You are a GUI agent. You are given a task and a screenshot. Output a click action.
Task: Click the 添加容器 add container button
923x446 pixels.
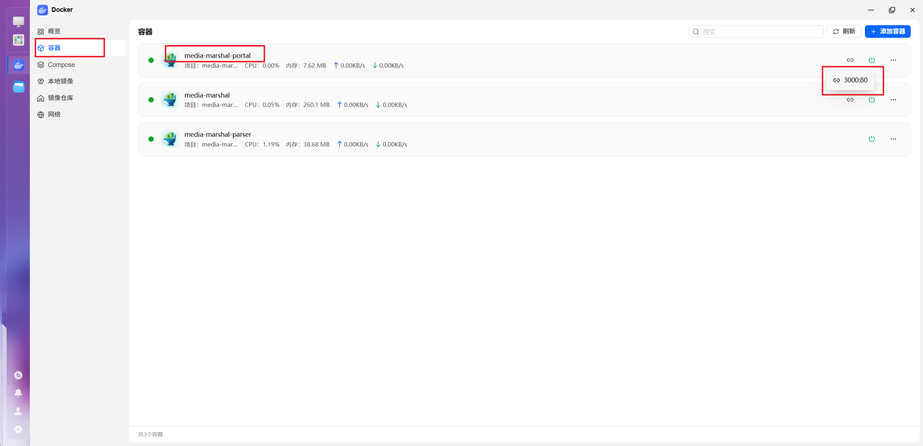click(x=888, y=32)
